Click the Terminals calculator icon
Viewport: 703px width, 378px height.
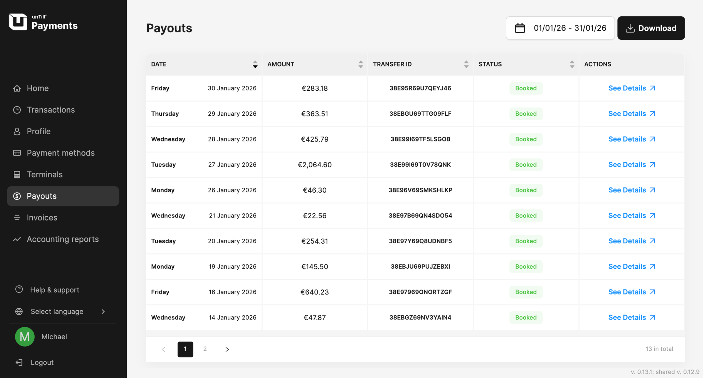(17, 175)
